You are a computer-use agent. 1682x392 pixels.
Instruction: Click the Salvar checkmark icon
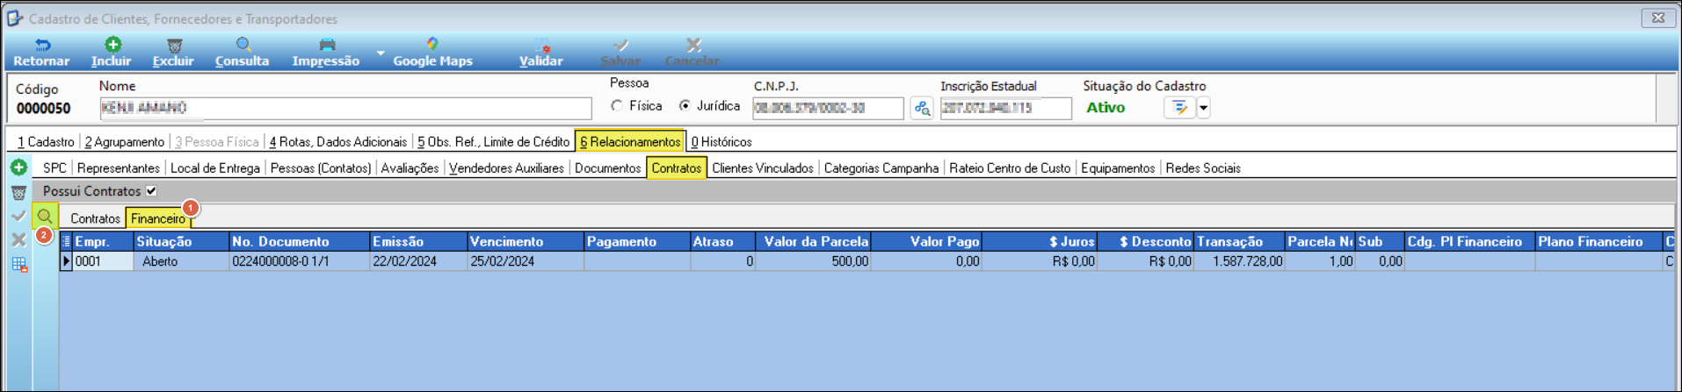(620, 46)
